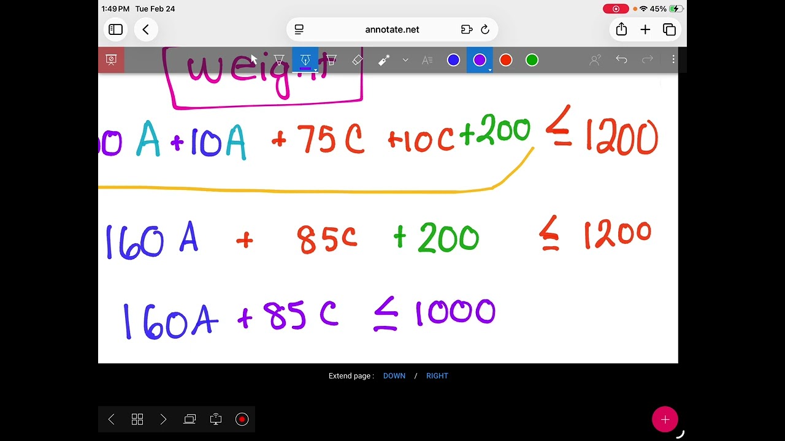Reload the annotate.net page
The height and width of the screenshot is (441, 785).
click(x=485, y=29)
